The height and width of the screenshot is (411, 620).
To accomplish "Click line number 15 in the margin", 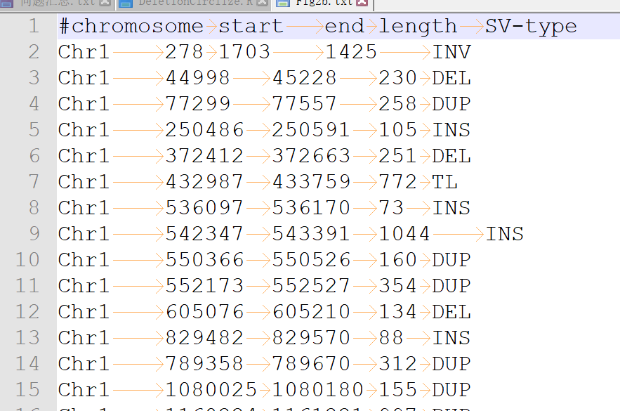I will click(27, 390).
